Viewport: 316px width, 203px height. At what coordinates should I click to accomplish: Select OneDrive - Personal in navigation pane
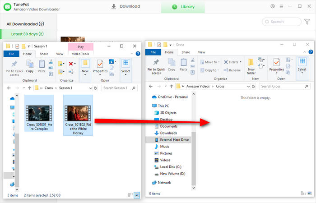pos(170,97)
